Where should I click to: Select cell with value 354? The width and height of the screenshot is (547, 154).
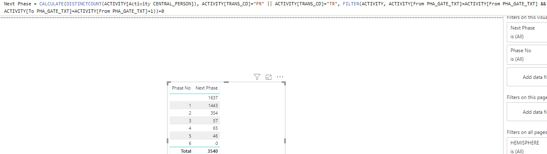214,113
